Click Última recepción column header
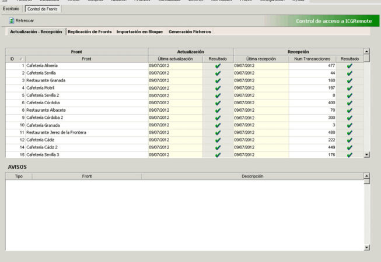Image resolution: width=381 pixels, height=262 pixels. pyautogui.click(x=261, y=59)
